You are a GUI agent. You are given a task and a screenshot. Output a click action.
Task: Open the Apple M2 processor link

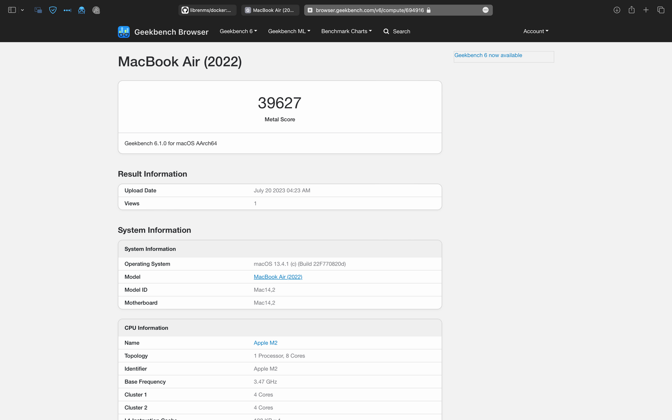coord(265,343)
